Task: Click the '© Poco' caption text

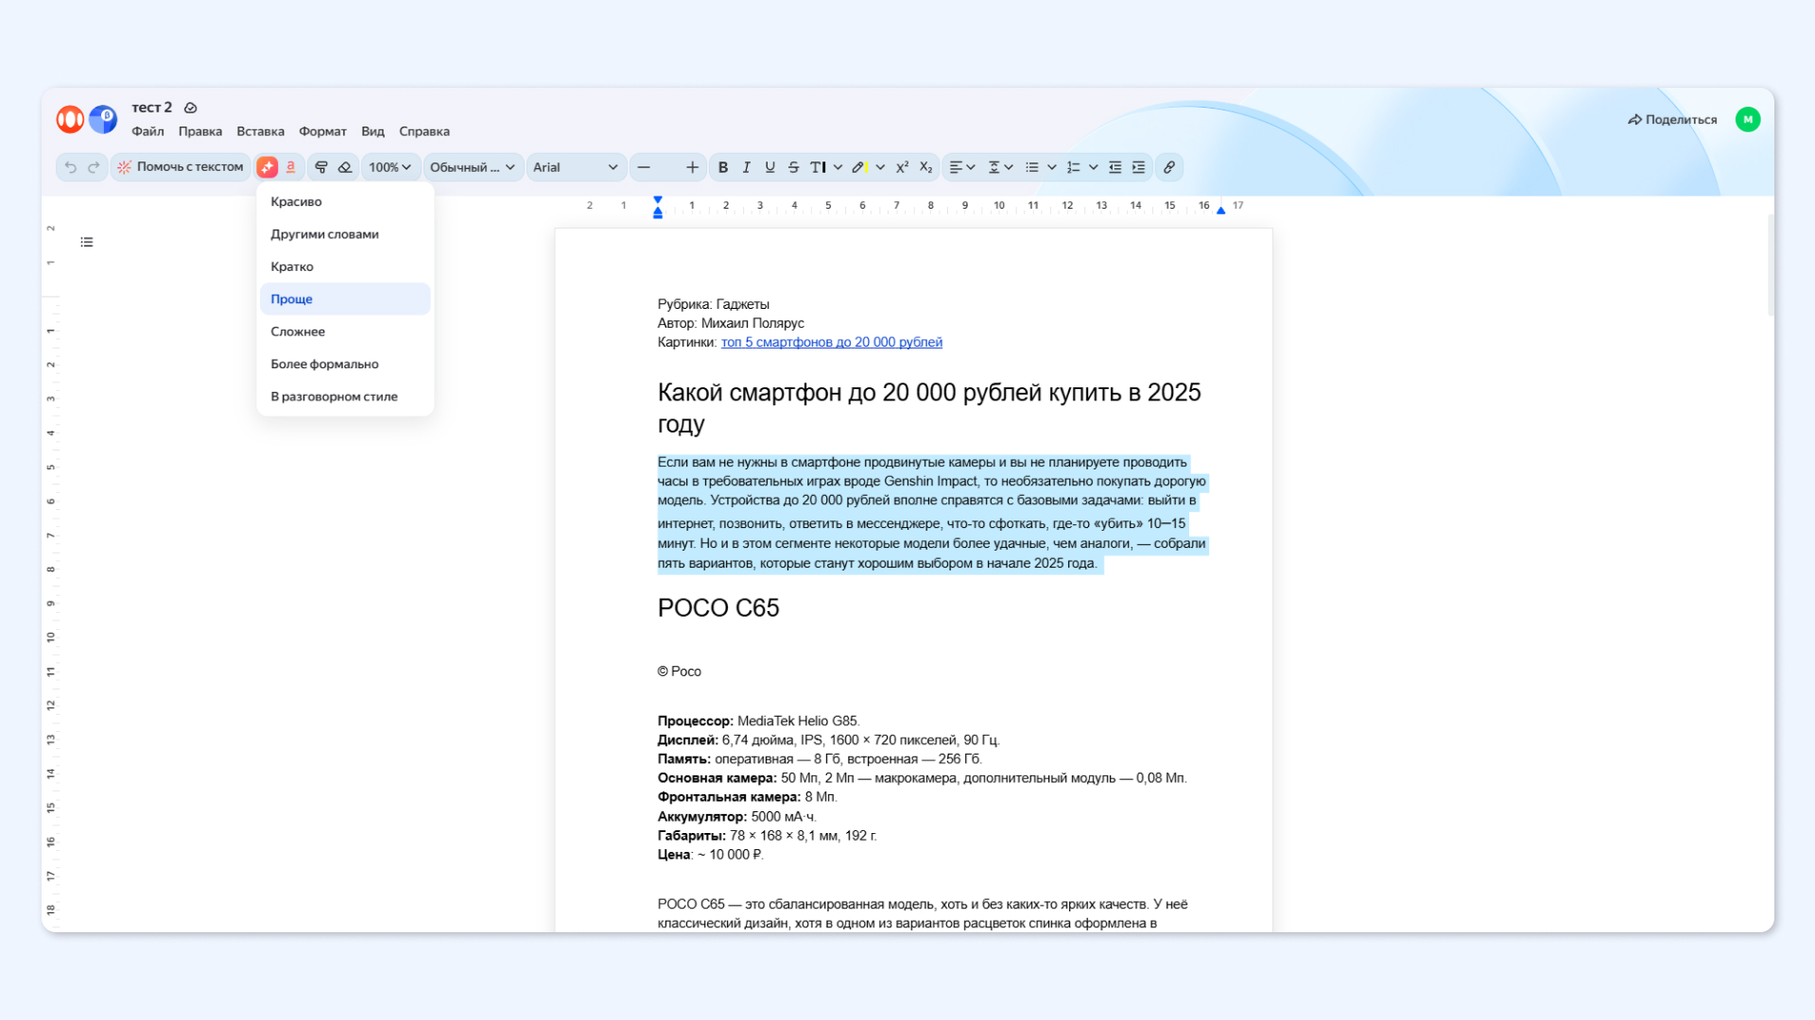Action: point(680,671)
